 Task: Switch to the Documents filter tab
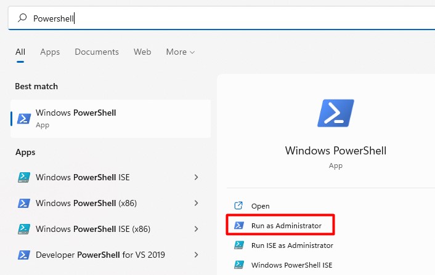[x=96, y=52]
